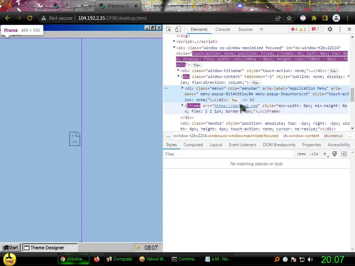Image resolution: width=355 pixels, height=266 pixels.
Task: Open DevTools customize three-dot menu
Action: [340, 29]
